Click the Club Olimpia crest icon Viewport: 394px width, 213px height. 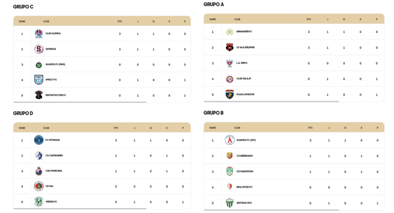(39, 33)
